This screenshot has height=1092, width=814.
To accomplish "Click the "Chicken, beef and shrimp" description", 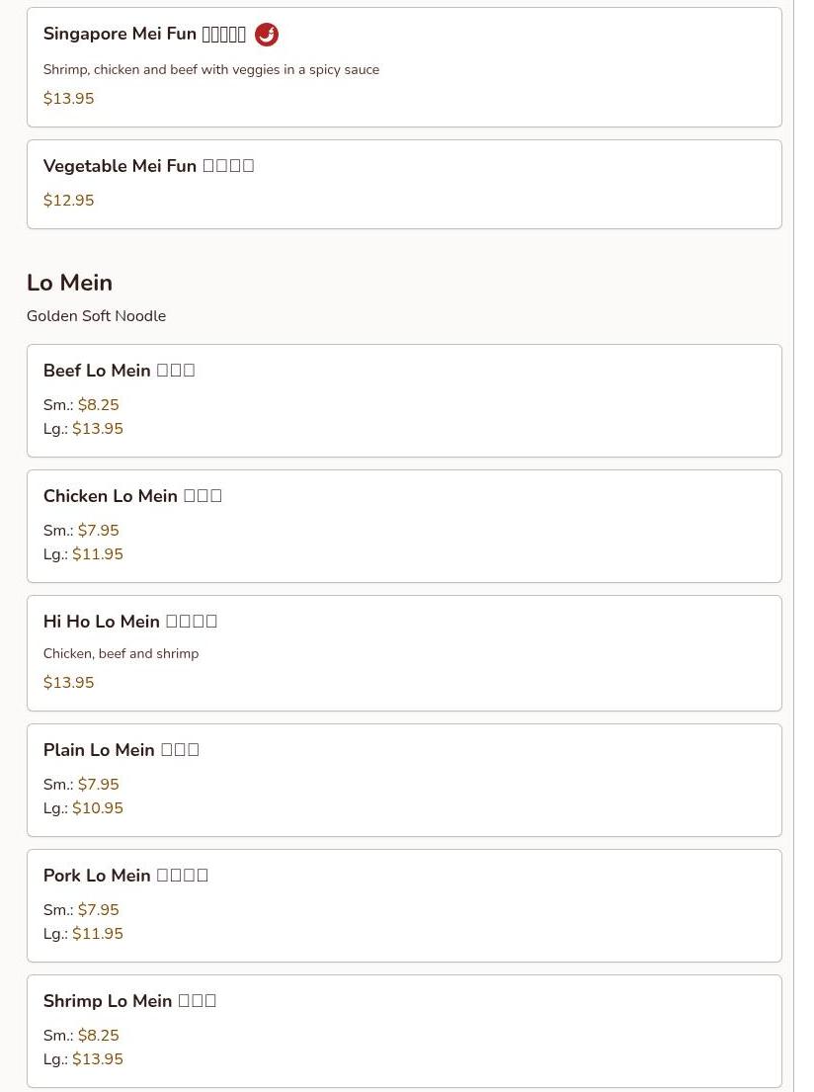I will click(x=121, y=654).
